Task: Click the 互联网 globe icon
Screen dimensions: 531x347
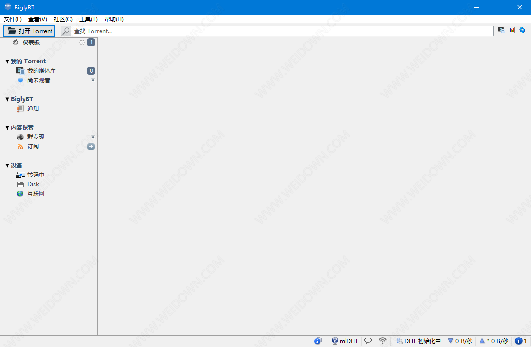Action: click(20, 194)
